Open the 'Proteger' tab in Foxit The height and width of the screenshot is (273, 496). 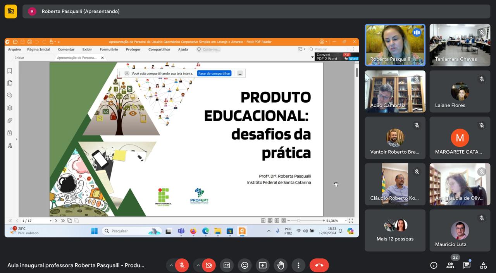point(133,50)
